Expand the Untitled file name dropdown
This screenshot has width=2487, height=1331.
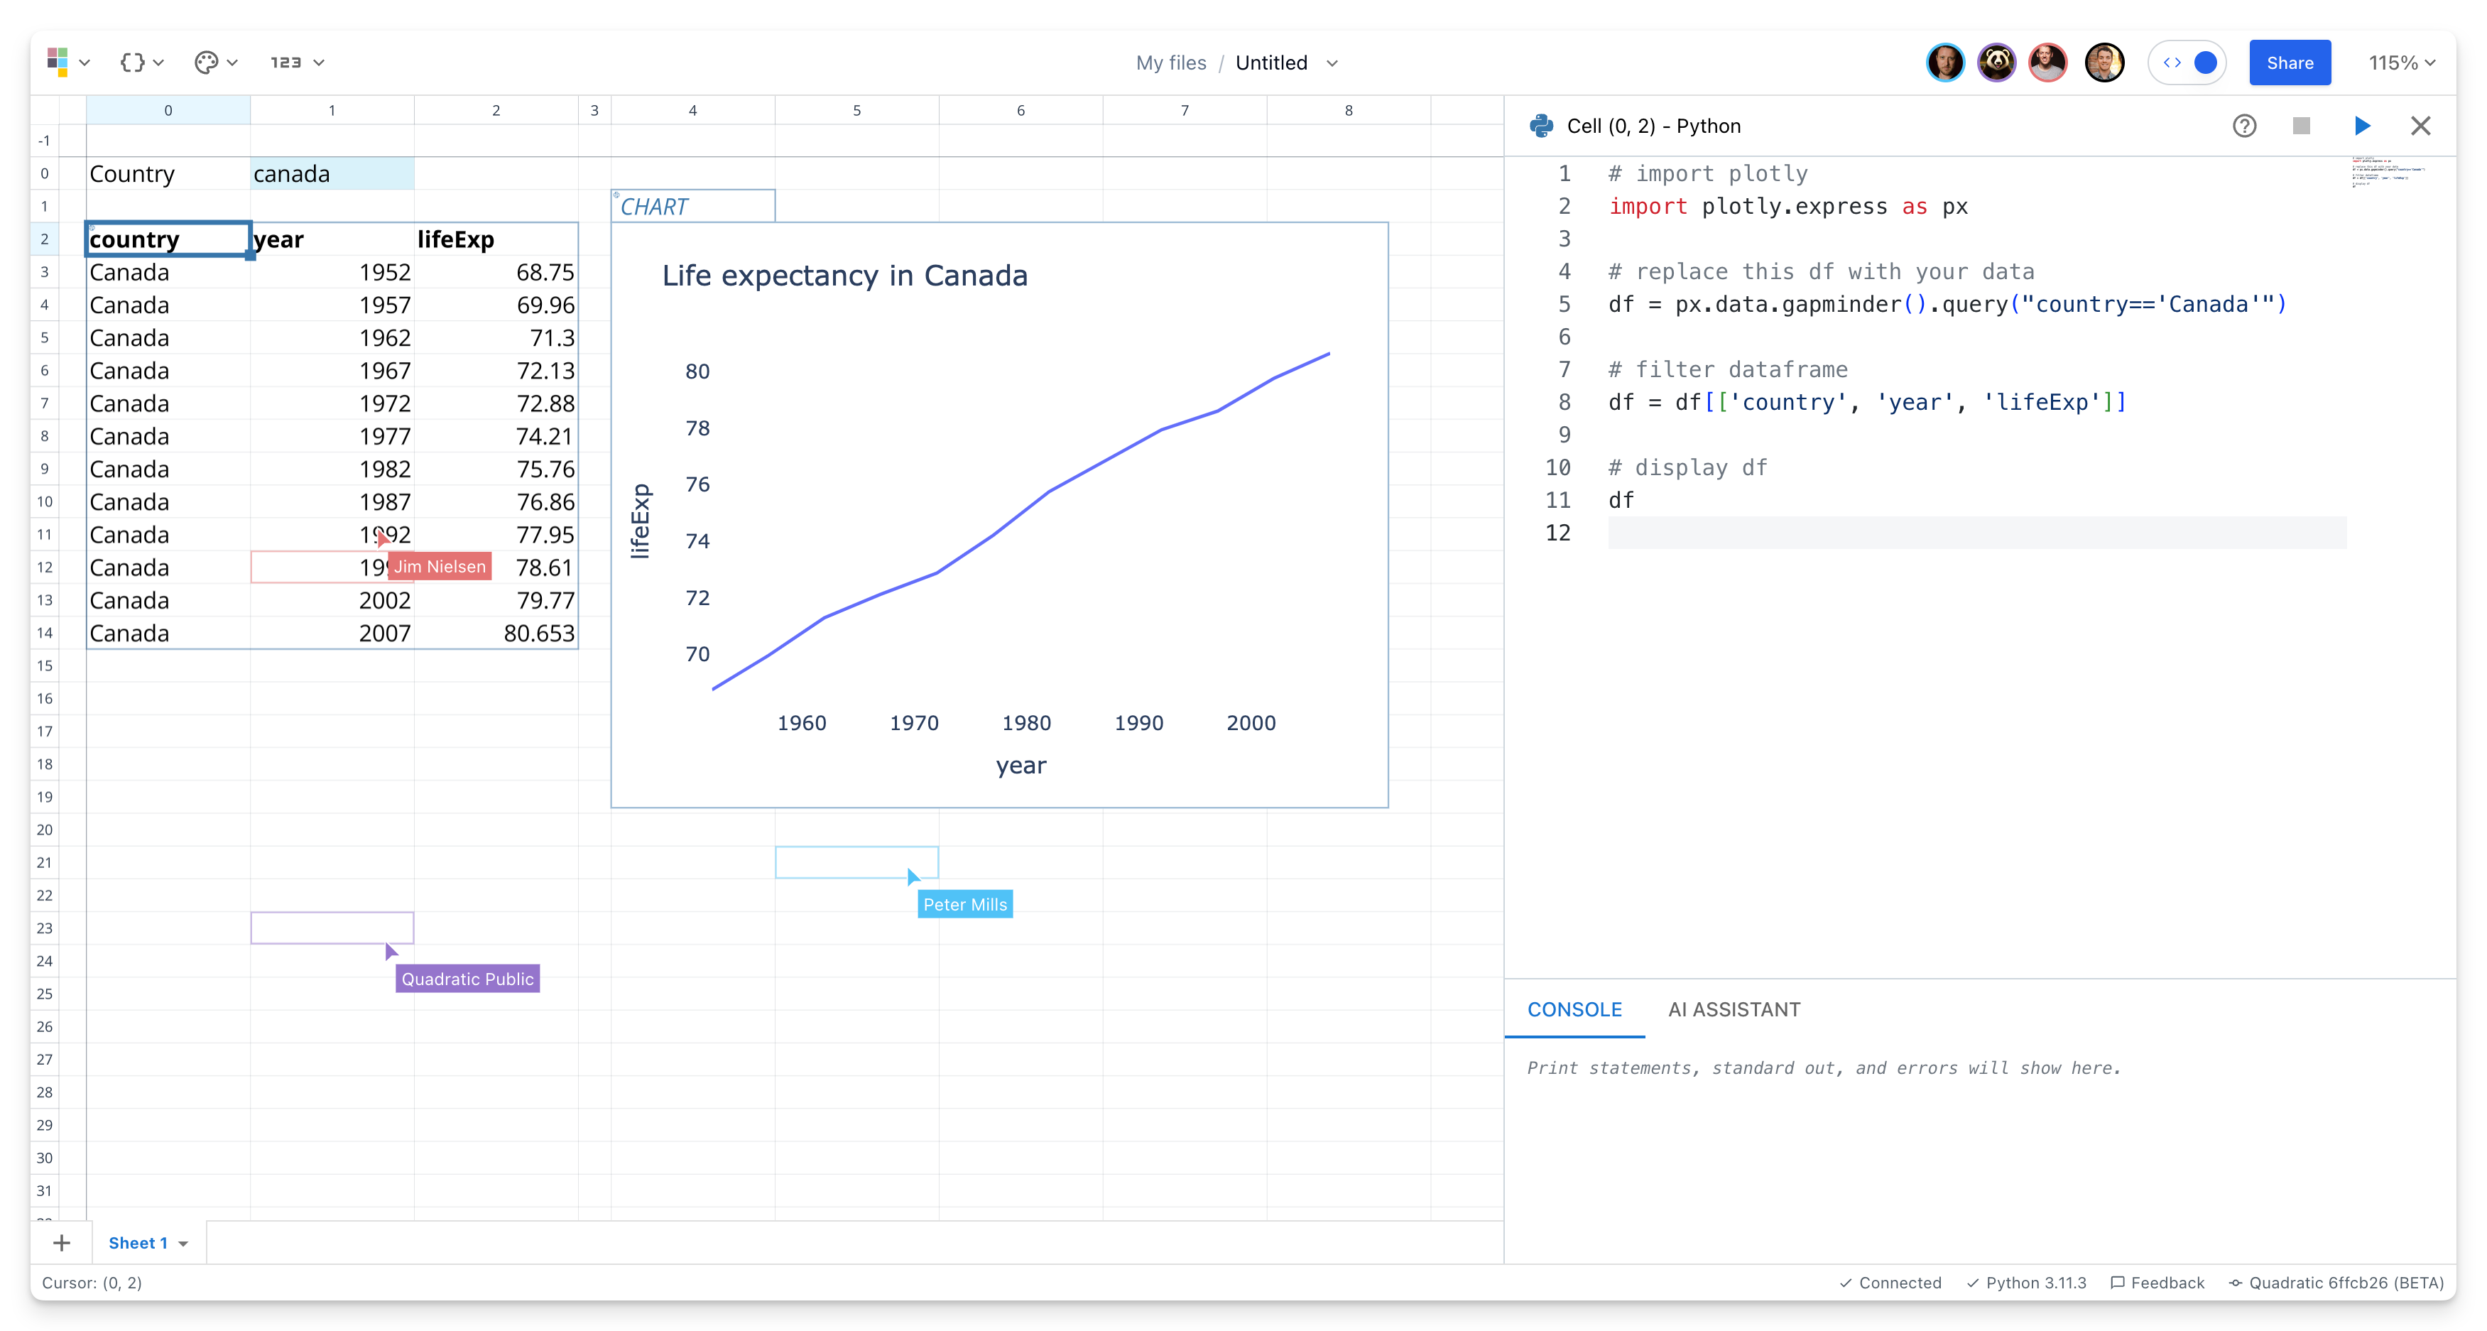[1332, 63]
